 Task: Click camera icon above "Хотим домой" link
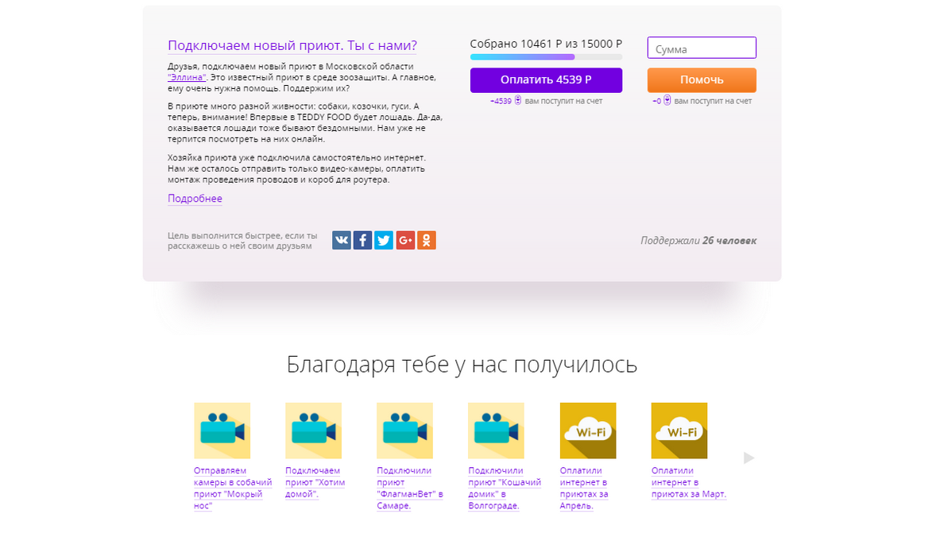pyautogui.click(x=313, y=431)
